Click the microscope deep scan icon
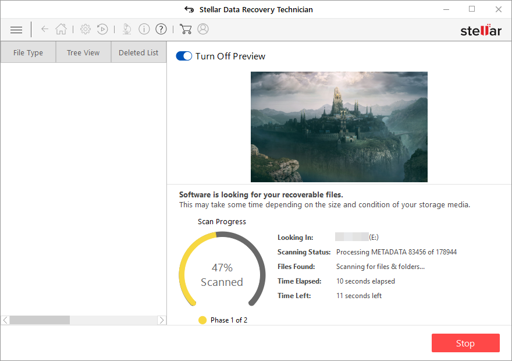Screen dimensions: 512x361 127,29
